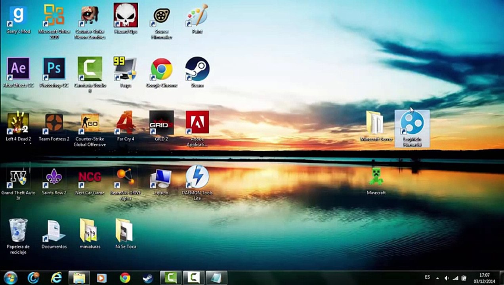The width and height of the screenshot is (504, 285).
Task: Select the DAEMON Tools Lite icon
Action: coord(197,177)
